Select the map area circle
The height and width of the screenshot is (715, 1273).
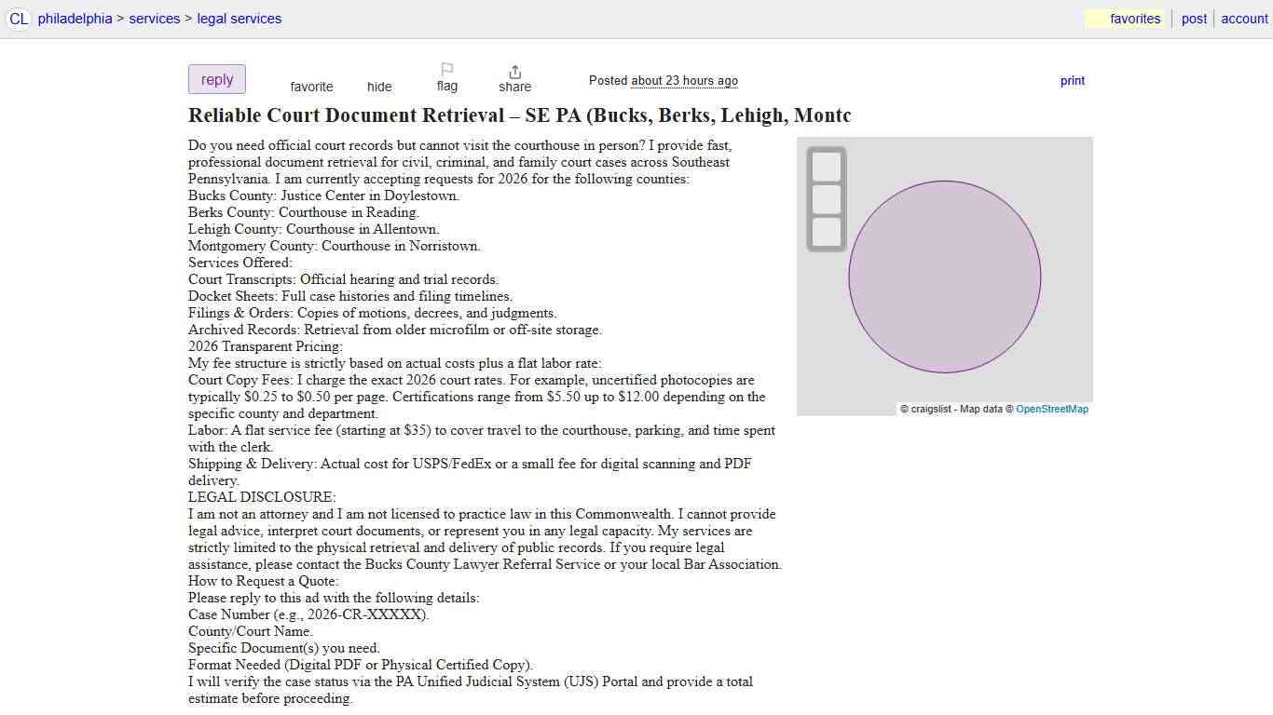point(944,276)
